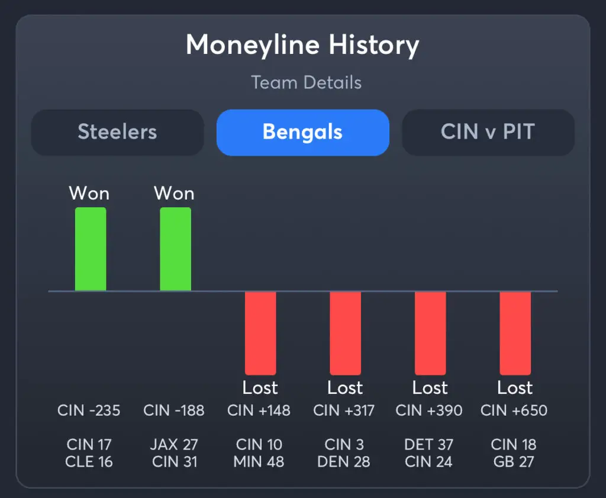Viewport: 606px width, 498px height.
Task: Click the Moneyline History title
Action: (302, 45)
